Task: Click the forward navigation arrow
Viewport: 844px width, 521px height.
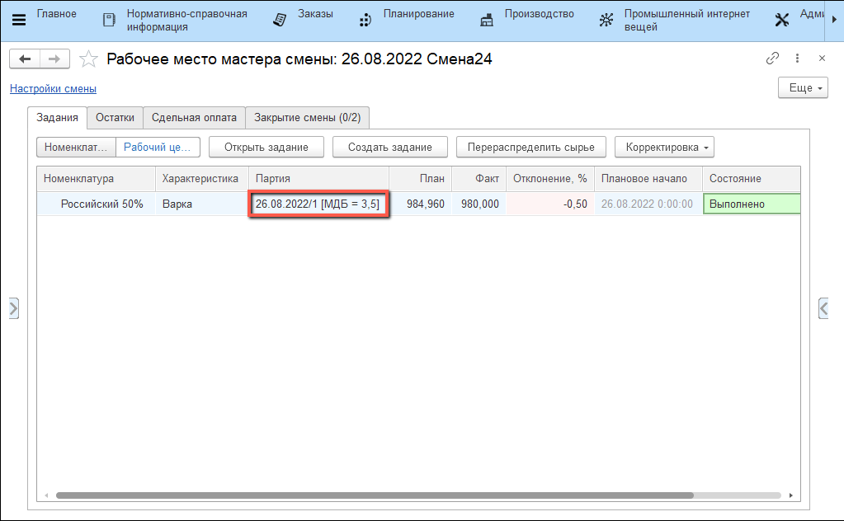Action: [x=54, y=59]
